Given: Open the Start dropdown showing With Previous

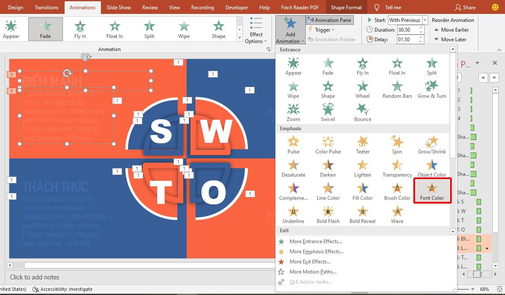Looking at the screenshot, I should [425, 20].
